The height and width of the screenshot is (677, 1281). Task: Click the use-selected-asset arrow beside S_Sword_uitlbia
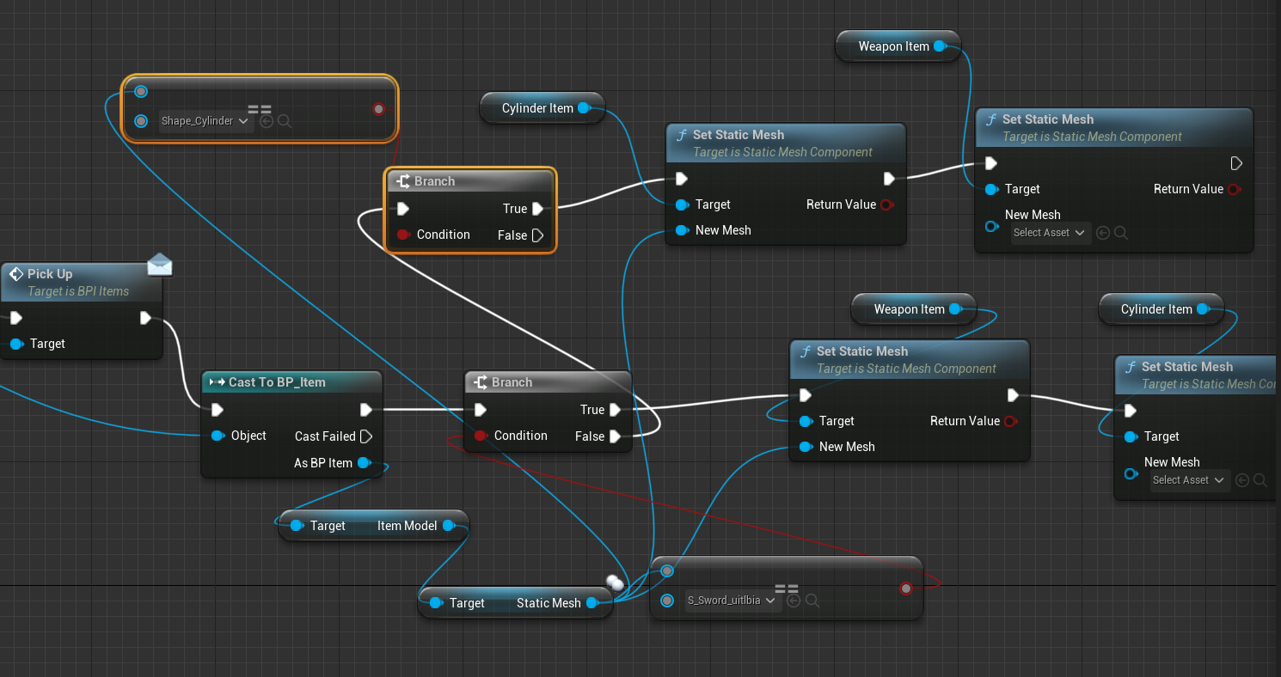794,601
